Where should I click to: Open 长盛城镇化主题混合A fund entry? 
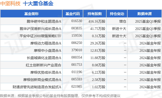[x=44, y=58]
